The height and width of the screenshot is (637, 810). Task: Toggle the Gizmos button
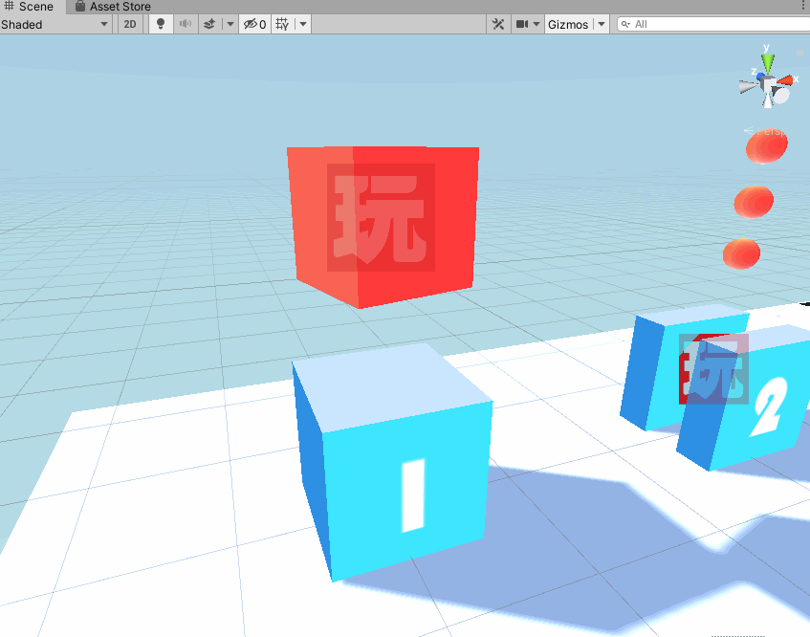[x=568, y=24]
